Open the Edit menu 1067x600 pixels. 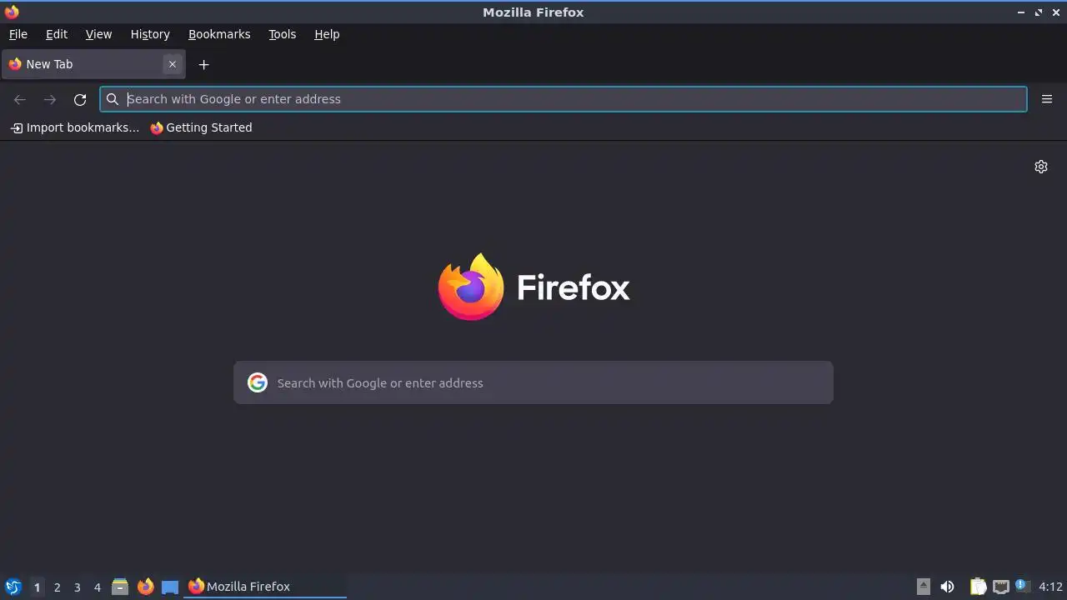[x=57, y=34]
